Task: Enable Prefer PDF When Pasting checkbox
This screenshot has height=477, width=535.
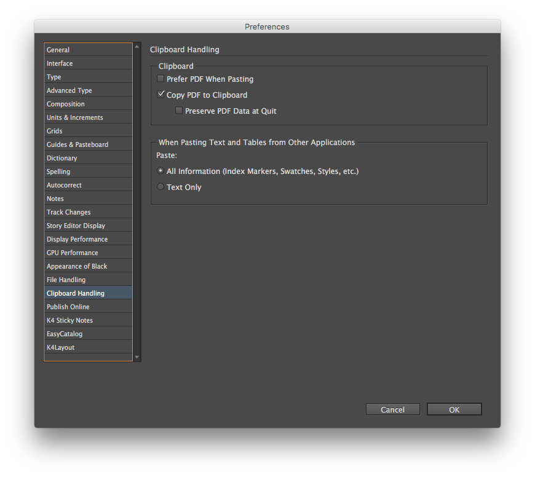Action: pos(160,79)
